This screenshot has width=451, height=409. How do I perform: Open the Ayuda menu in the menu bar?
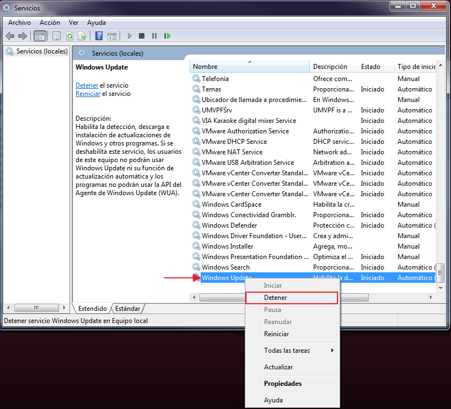96,23
